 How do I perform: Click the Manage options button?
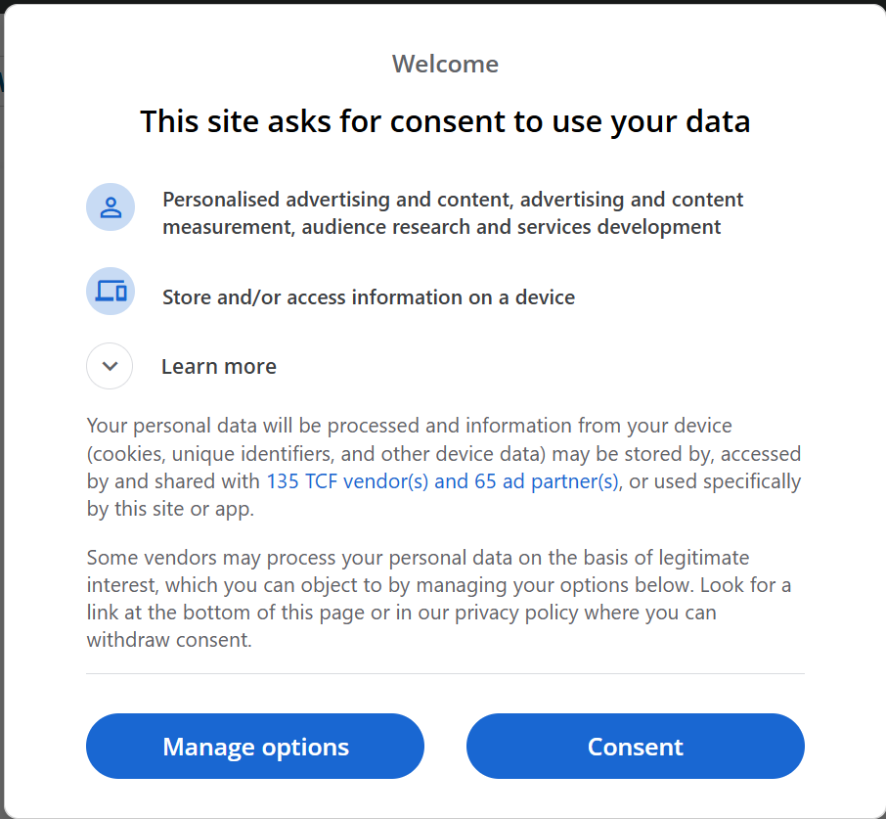[x=255, y=746]
